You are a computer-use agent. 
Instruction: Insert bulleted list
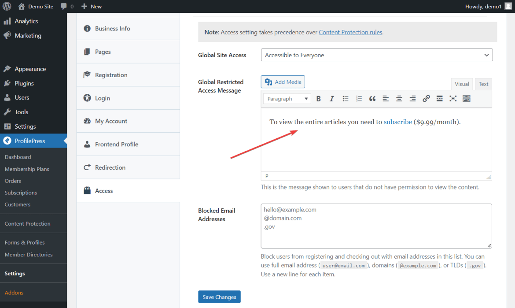click(345, 99)
